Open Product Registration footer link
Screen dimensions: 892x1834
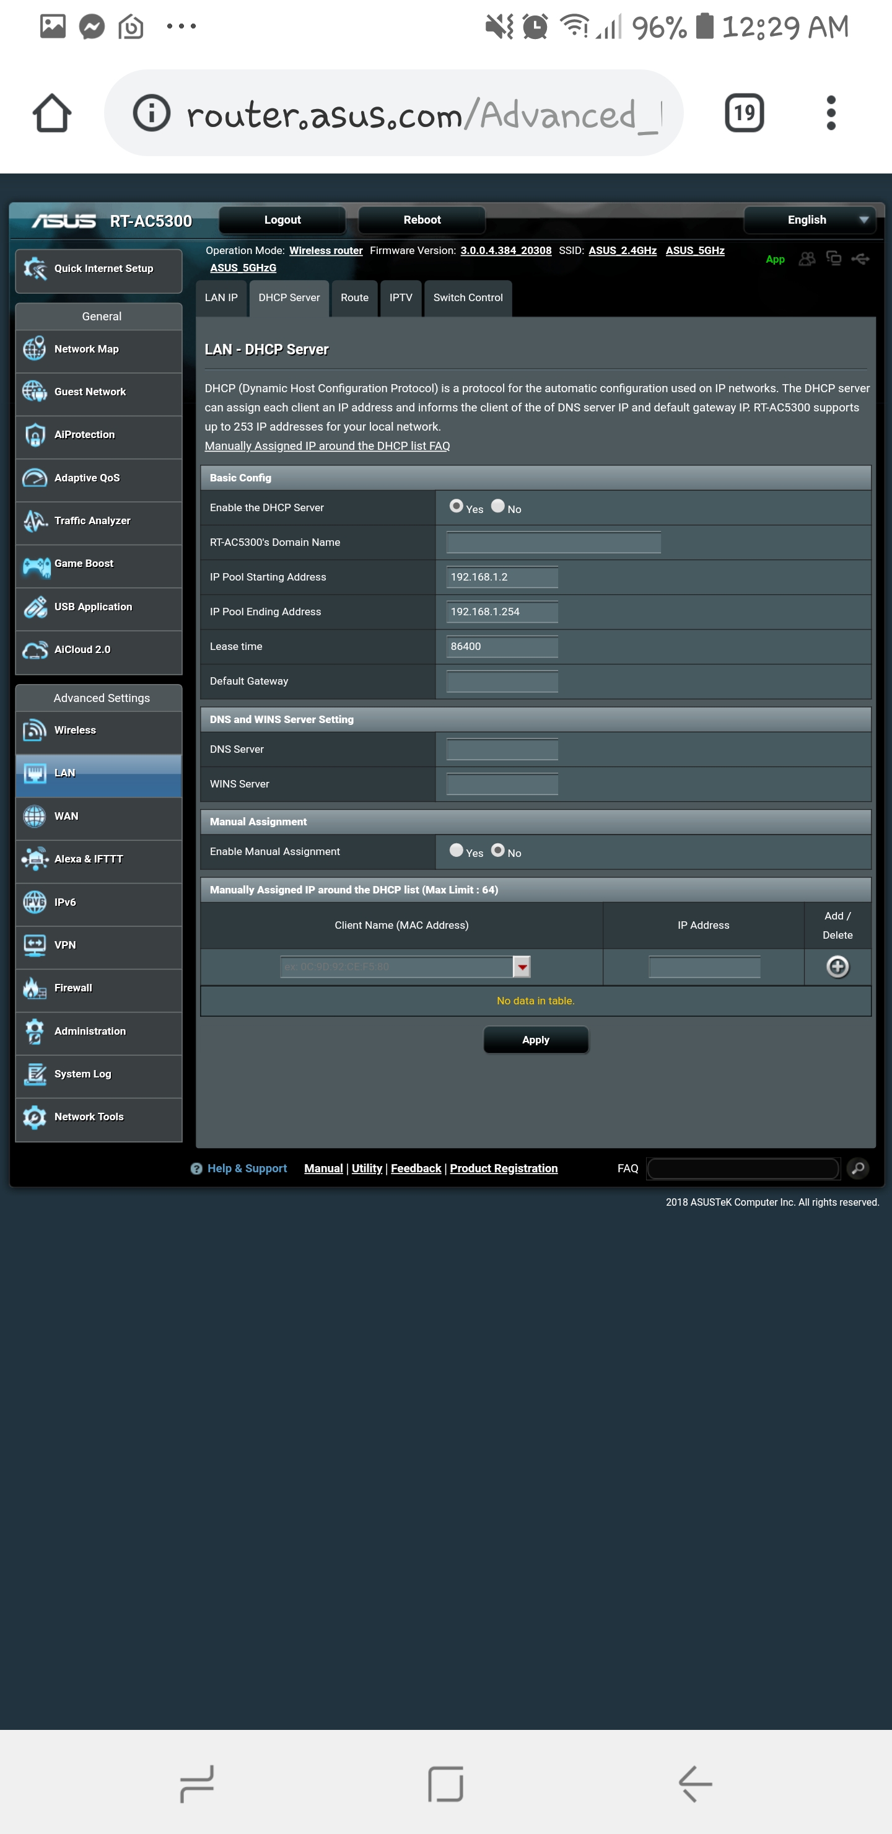[504, 1169]
